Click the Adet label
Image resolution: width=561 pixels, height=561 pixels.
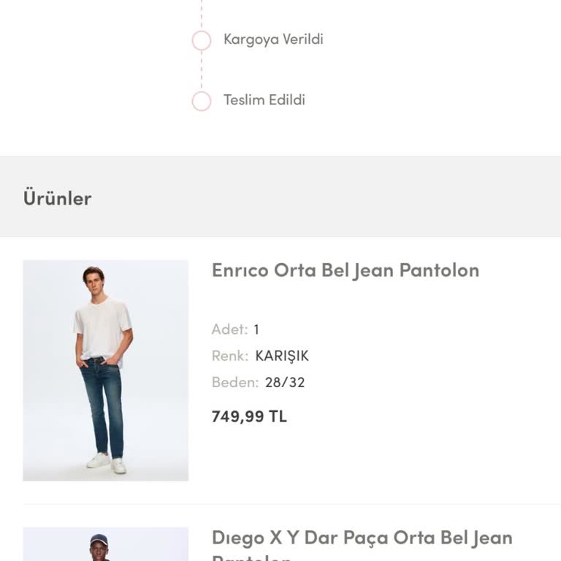click(229, 329)
